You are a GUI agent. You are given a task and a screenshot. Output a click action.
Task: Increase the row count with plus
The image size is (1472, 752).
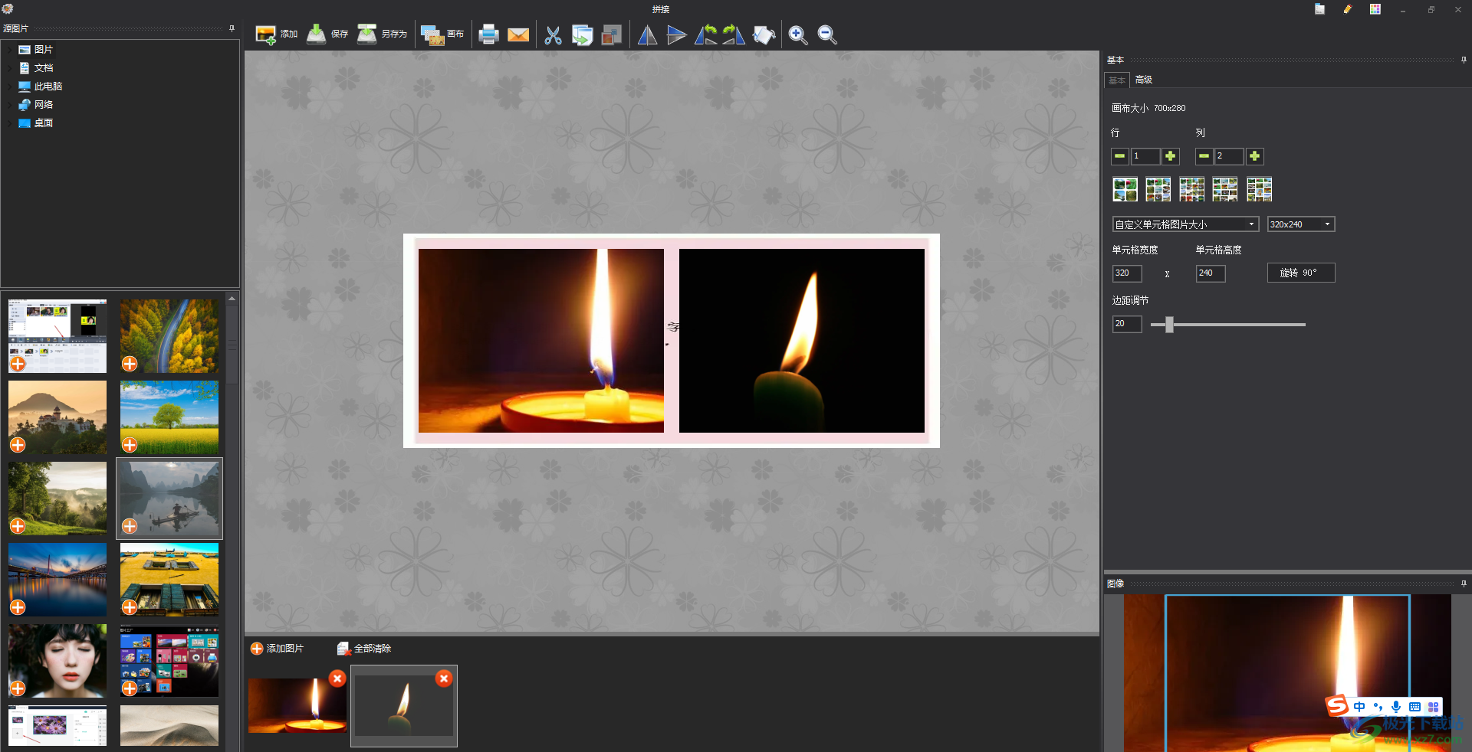point(1171,156)
